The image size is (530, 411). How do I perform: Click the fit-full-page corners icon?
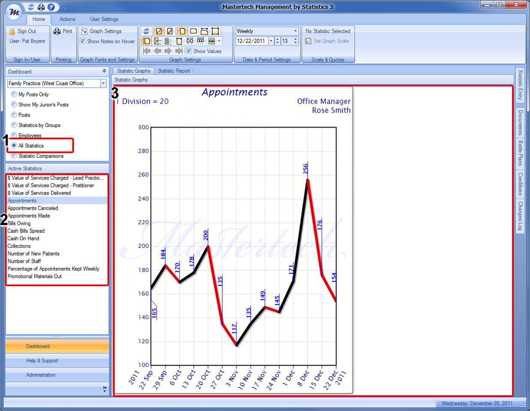coord(215,31)
